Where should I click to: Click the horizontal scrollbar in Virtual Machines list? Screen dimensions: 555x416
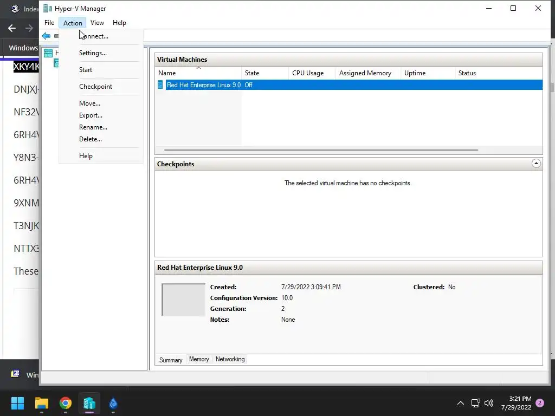pos(321,150)
